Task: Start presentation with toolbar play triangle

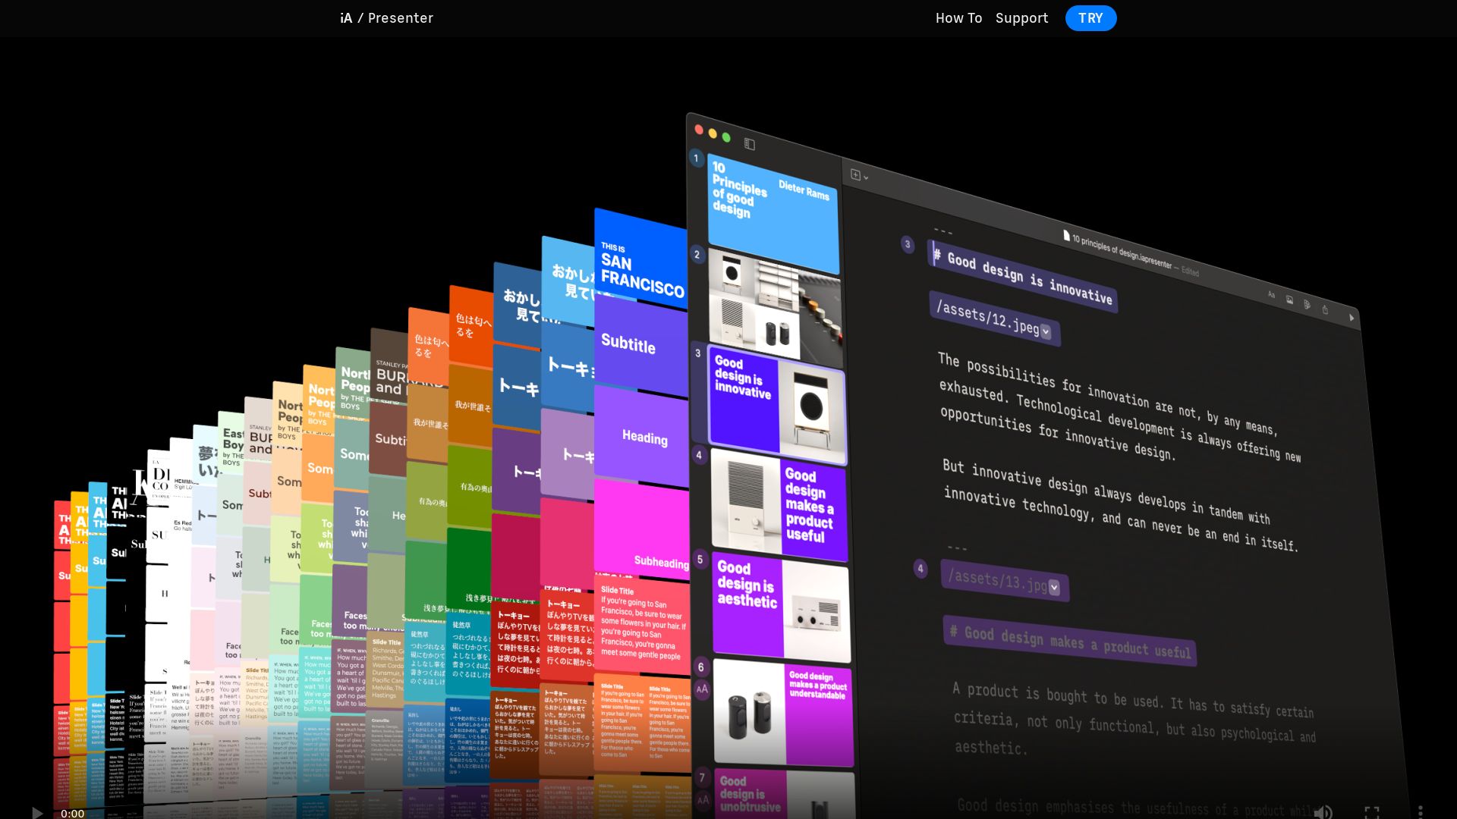Action: 1352,318
